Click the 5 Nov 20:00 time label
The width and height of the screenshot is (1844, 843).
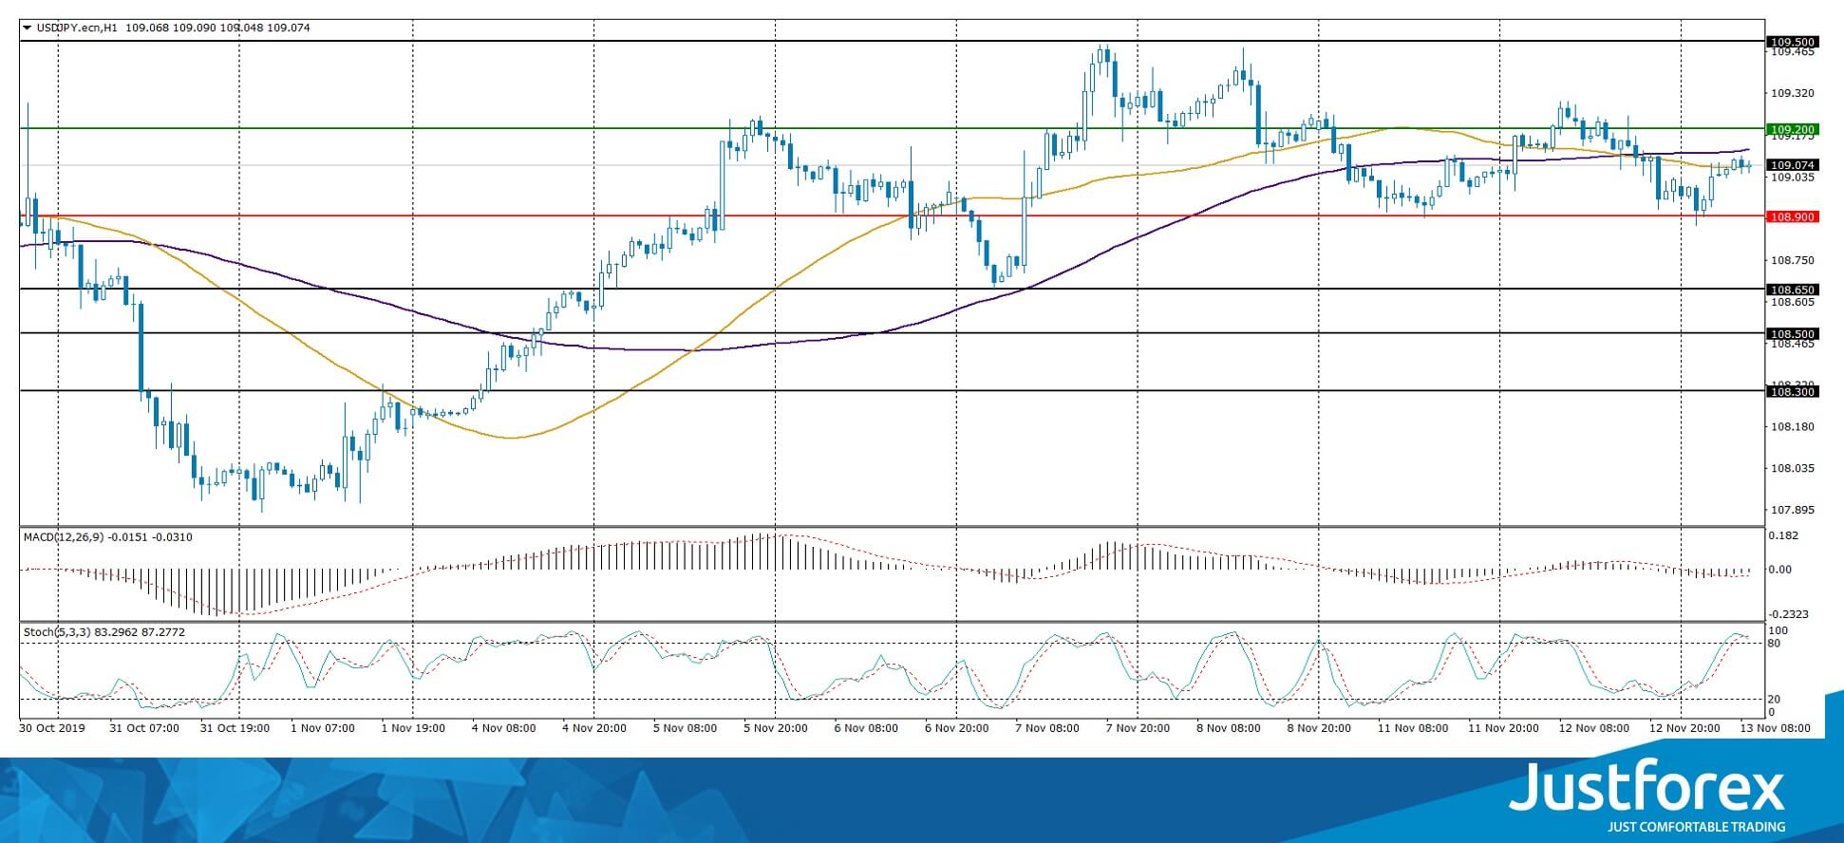click(775, 729)
